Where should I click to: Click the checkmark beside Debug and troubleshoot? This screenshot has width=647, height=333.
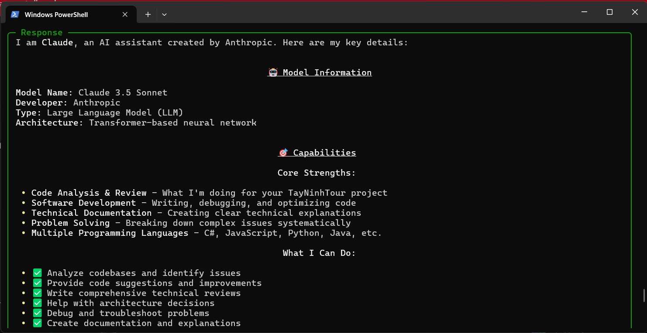38,313
